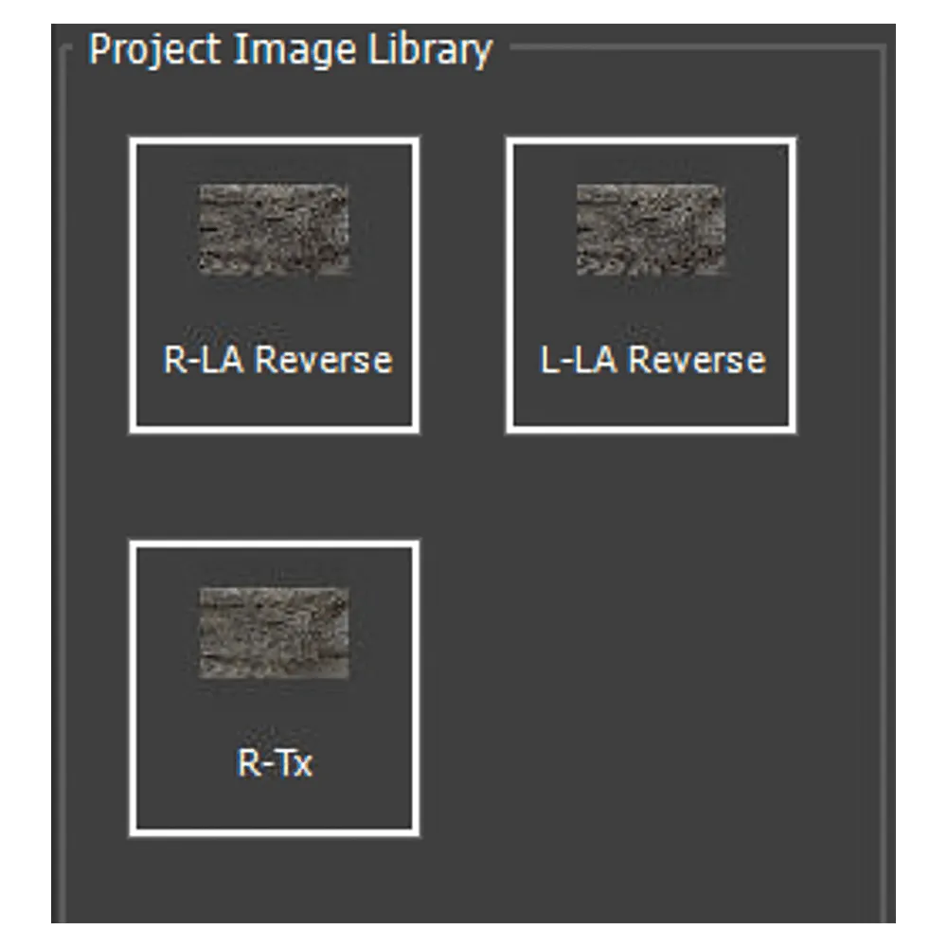The image size is (947, 947).
Task: Click the gap between R-LA Reverse and R-Tx tiles
Action: (x=274, y=487)
